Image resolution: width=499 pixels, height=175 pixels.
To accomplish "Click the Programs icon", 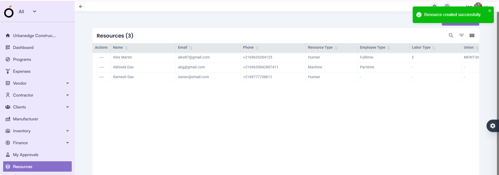I will 8,59.
